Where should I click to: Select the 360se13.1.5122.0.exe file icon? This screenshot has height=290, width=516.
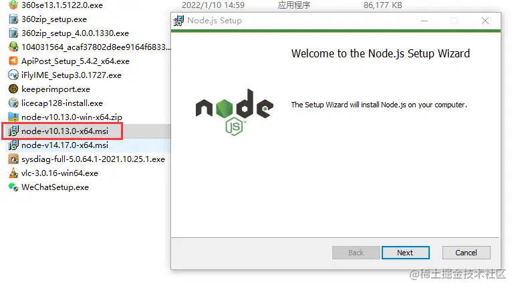pyautogui.click(x=13, y=5)
